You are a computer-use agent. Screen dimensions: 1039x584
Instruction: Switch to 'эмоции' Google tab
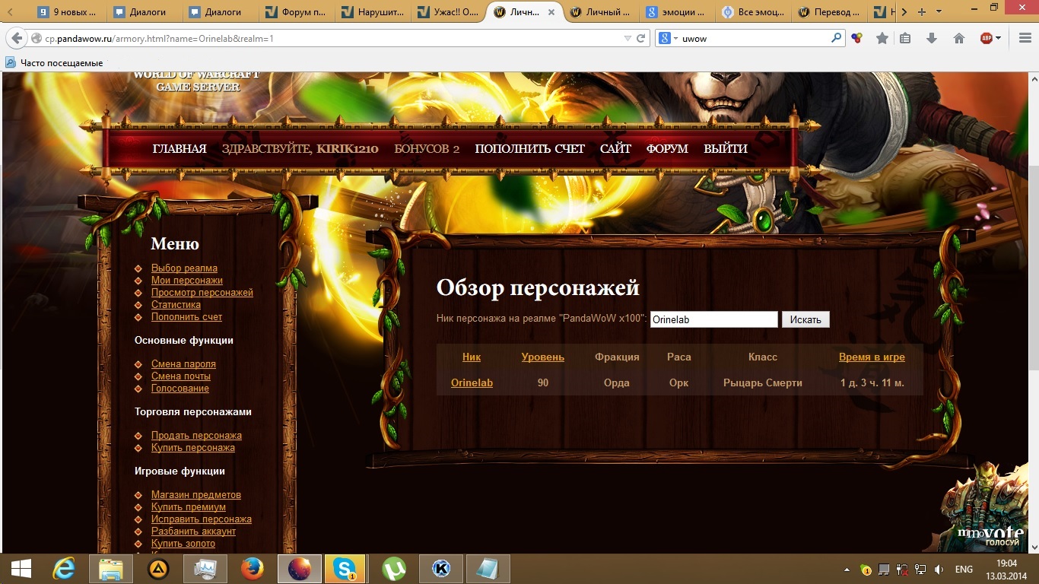[677, 12]
